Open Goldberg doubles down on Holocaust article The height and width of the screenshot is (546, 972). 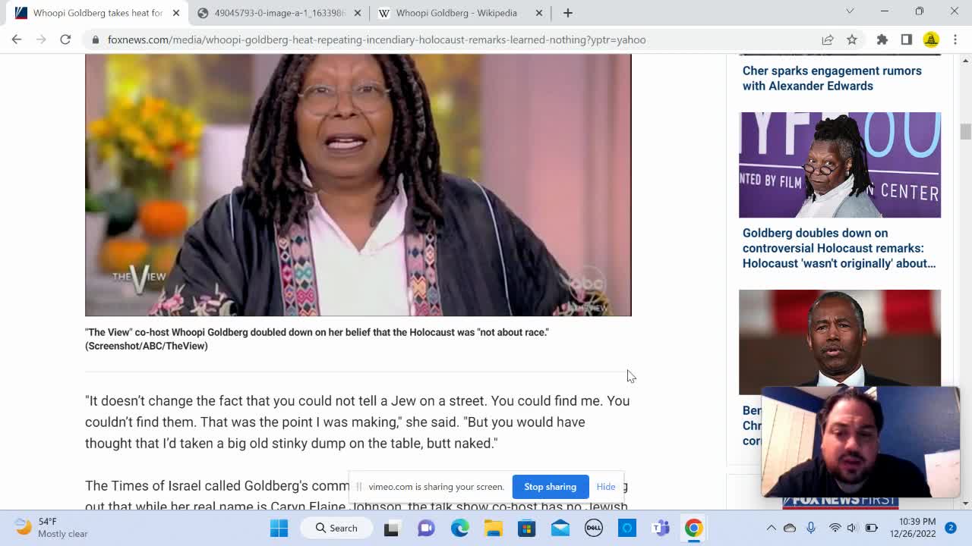pos(839,248)
